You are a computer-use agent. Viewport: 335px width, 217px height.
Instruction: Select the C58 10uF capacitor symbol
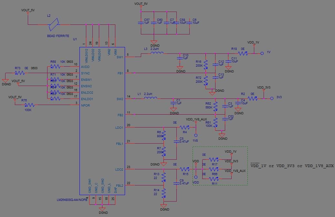pos(176,23)
